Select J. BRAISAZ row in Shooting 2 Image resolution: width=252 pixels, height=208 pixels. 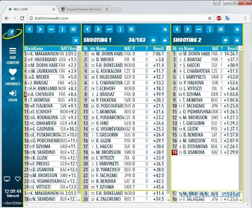(x=205, y=60)
